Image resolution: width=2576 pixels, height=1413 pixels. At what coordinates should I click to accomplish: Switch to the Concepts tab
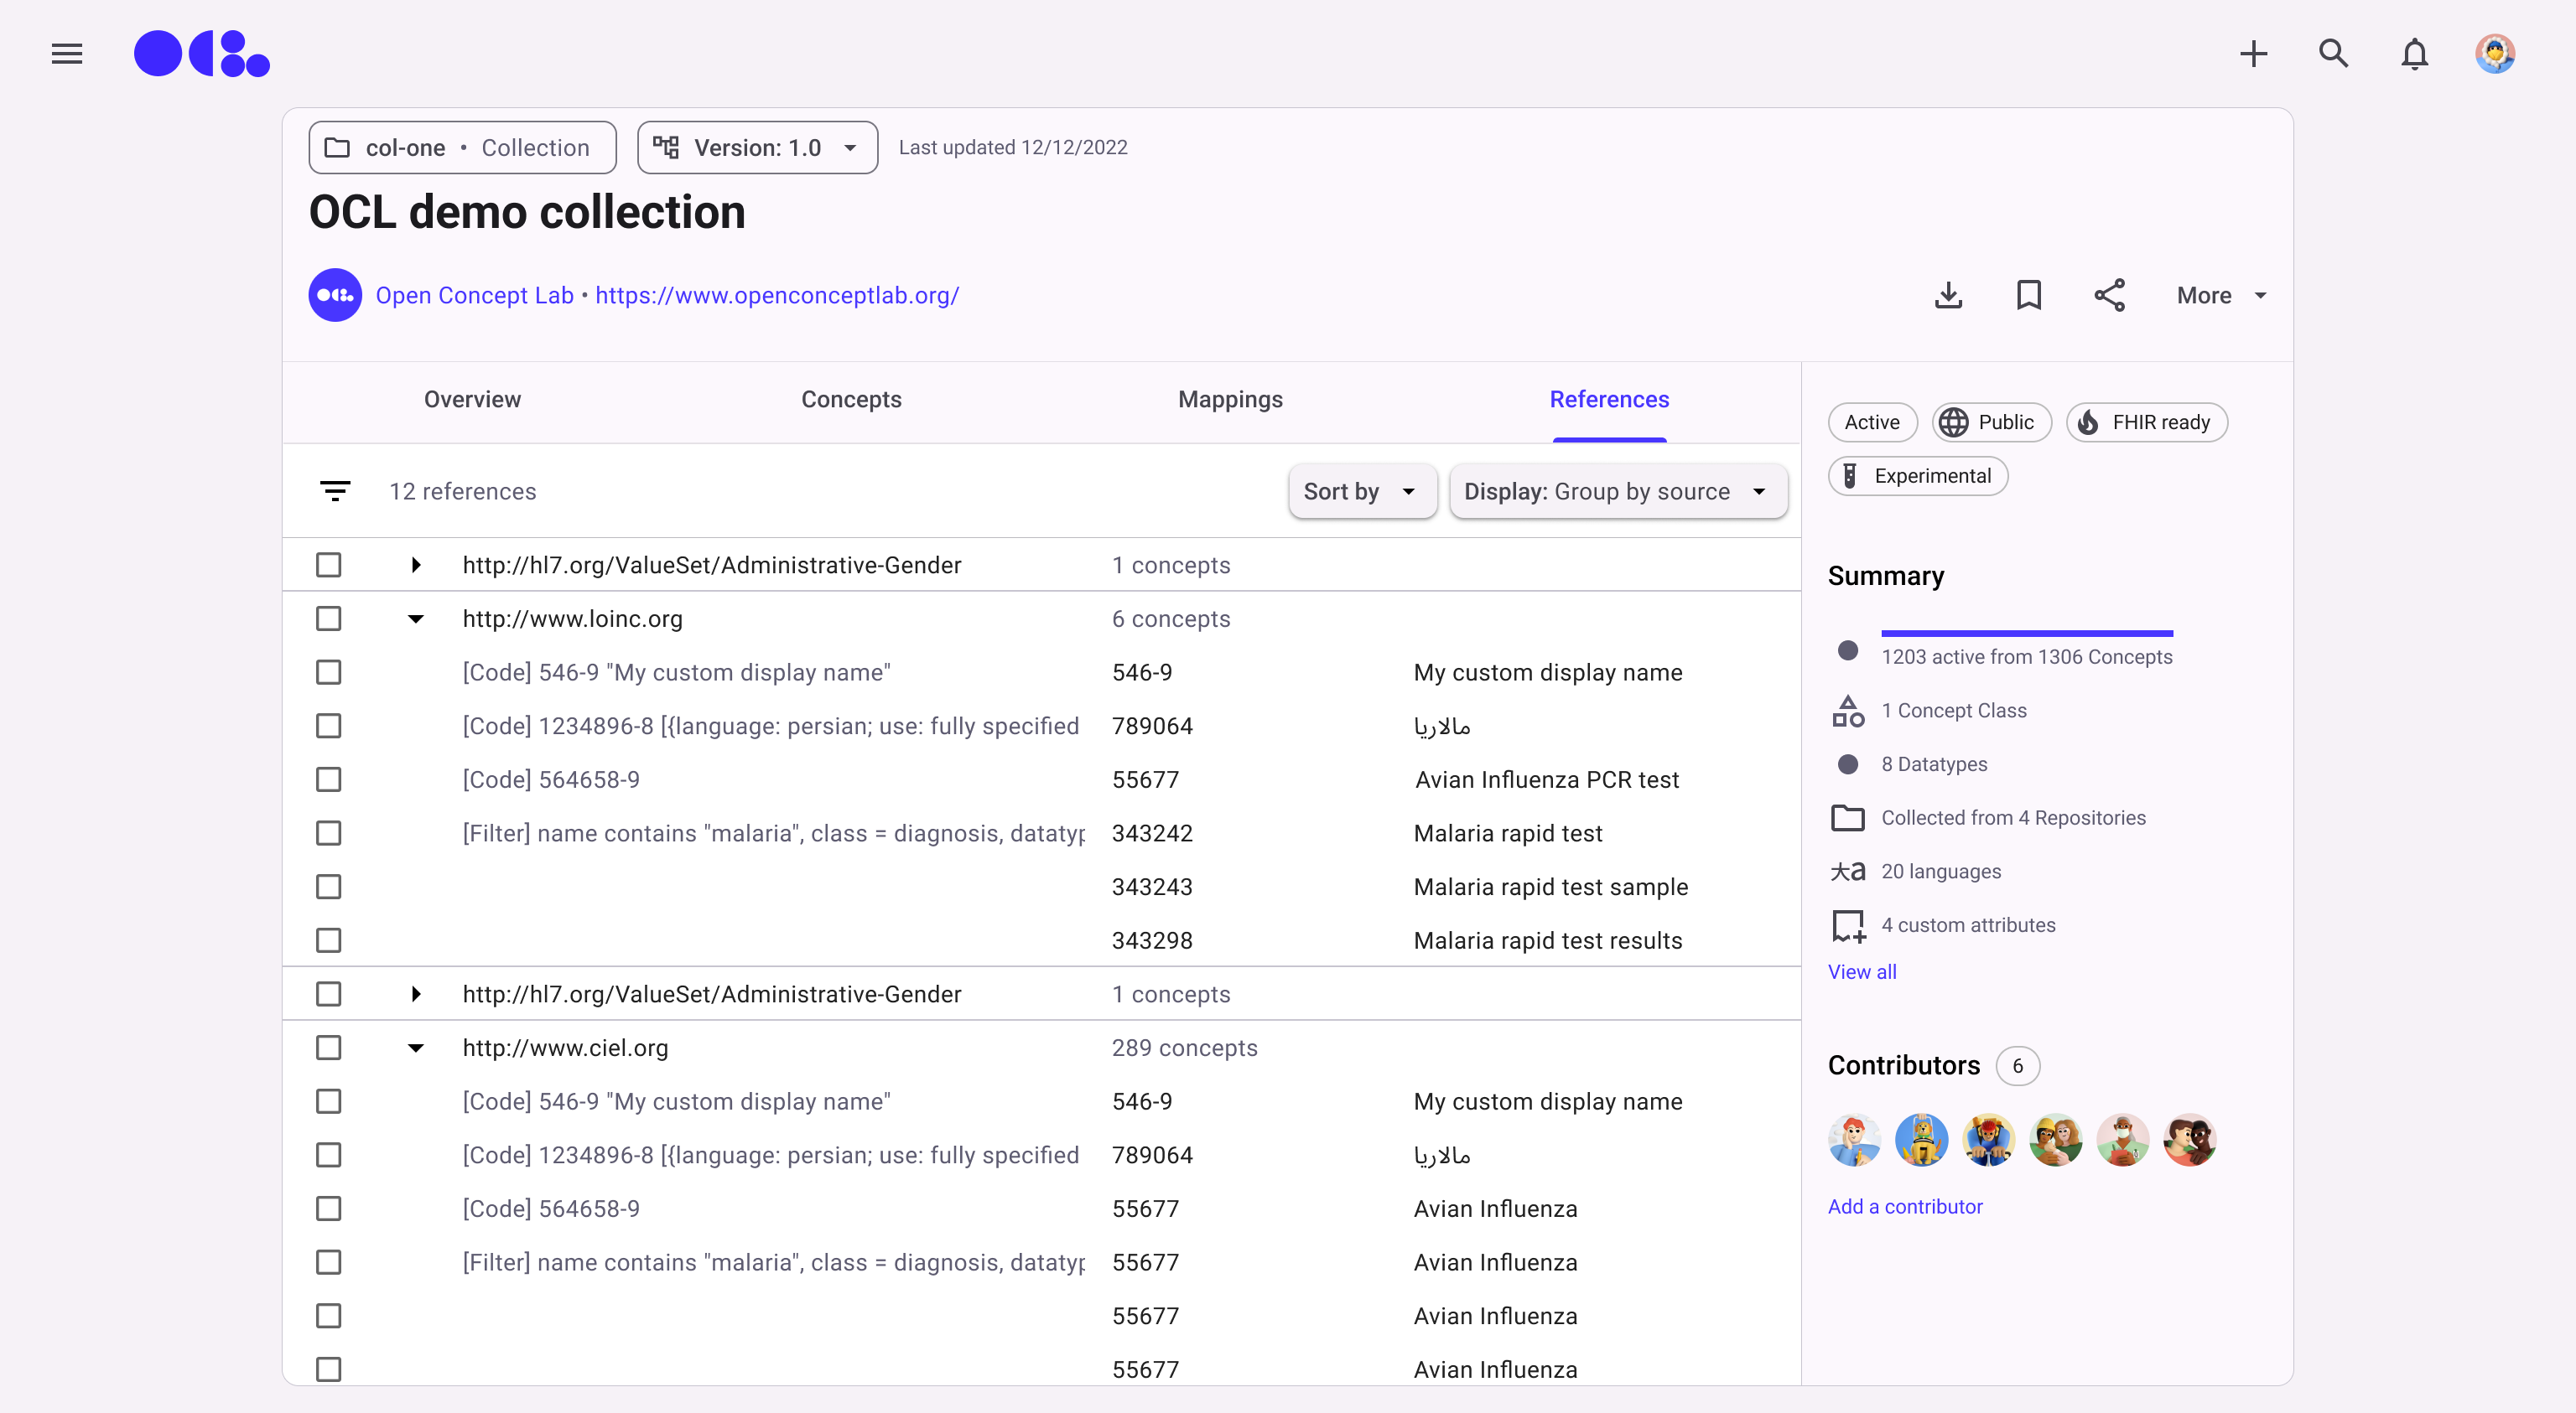point(851,400)
